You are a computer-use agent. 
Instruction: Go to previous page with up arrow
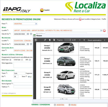pyautogui.click(x=50, y=40)
